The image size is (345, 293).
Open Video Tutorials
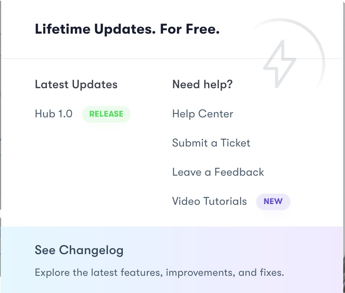tap(209, 201)
